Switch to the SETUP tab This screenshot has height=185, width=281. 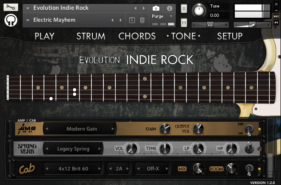[x=230, y=36]
